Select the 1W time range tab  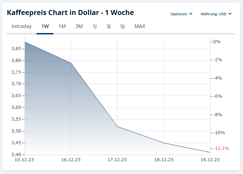click(45, 26)
